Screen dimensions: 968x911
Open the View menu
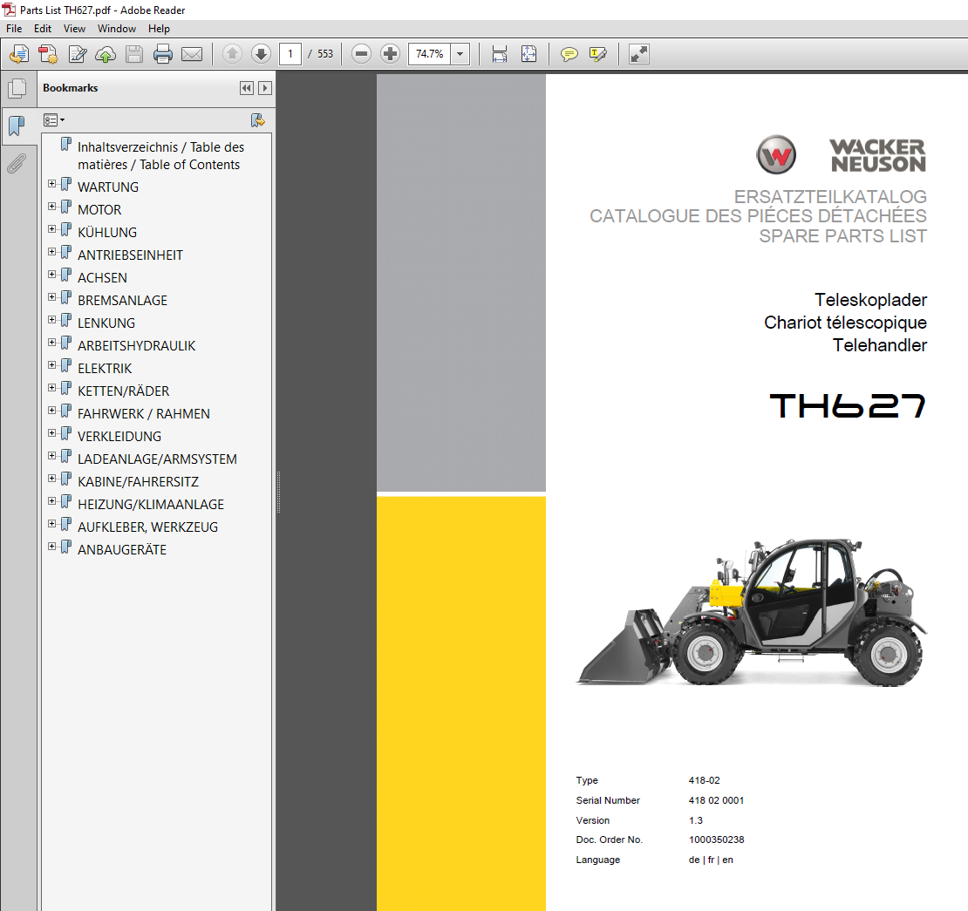click(74, 29)
